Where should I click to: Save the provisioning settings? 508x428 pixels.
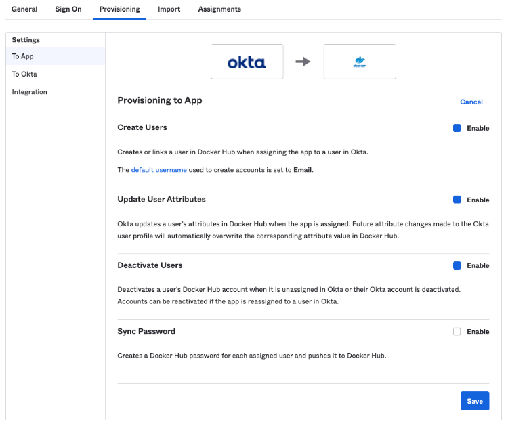tap(475, 401)
